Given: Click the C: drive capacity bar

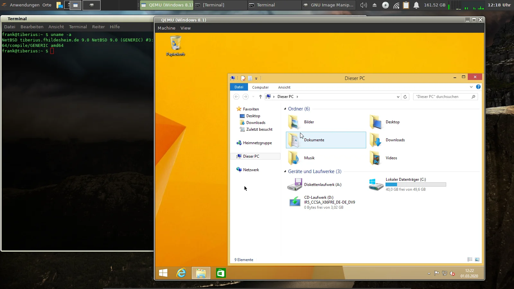Looking at the screenshot, I should [416, 185].
